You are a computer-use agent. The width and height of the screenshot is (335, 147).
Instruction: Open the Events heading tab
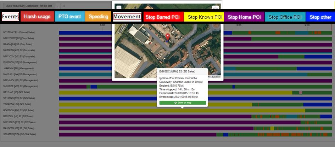10,17
